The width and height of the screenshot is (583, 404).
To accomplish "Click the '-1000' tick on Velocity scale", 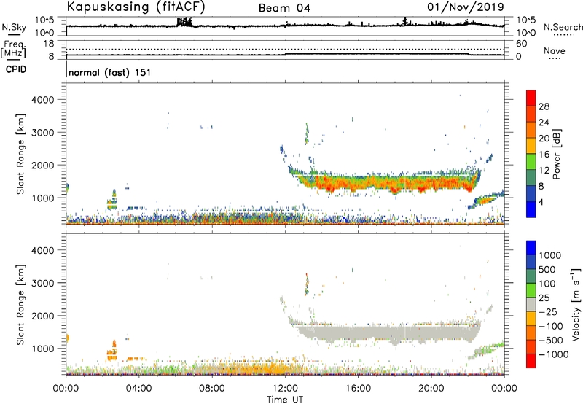I will (553, 354).
